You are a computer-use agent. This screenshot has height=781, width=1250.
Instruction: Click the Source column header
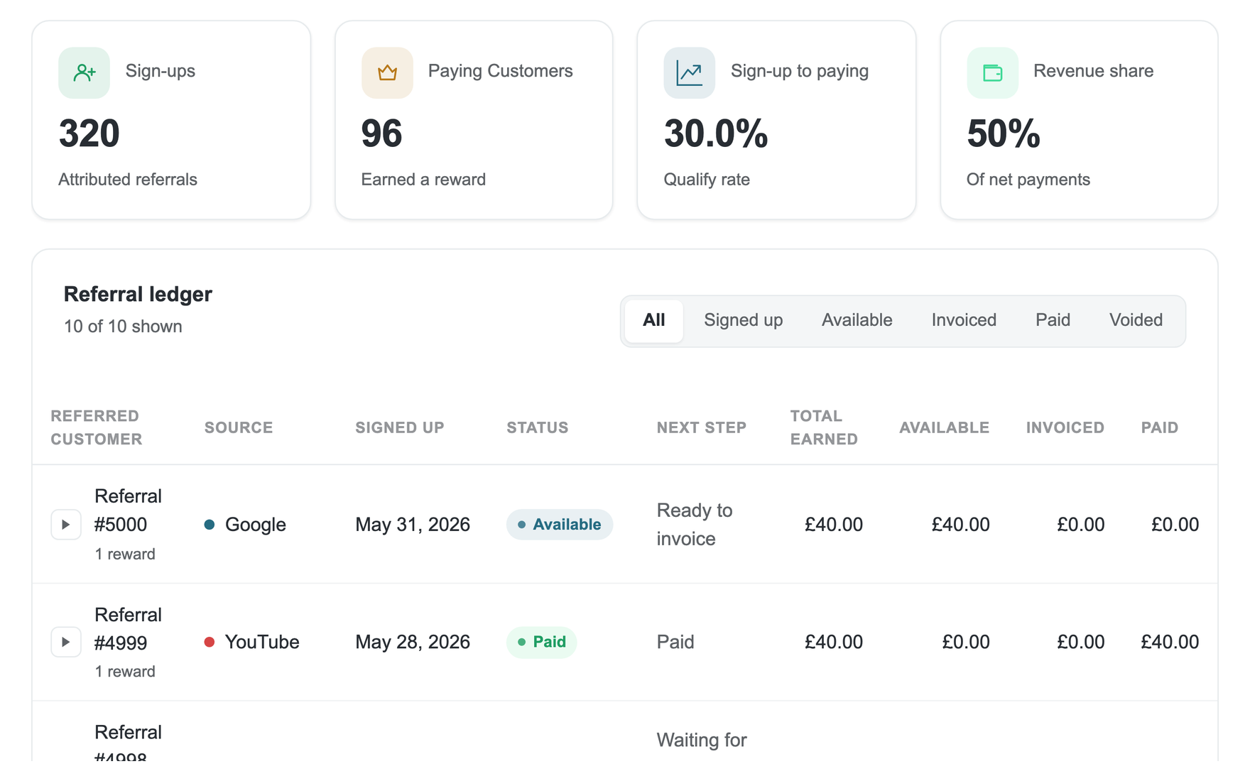[239, 427]
